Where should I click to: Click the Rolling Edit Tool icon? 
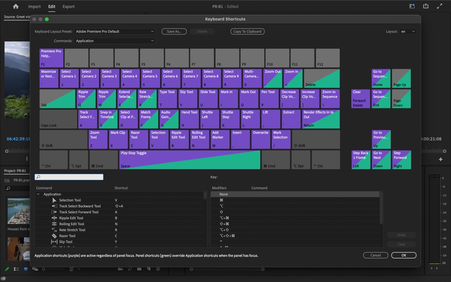(x=54, y=224)
